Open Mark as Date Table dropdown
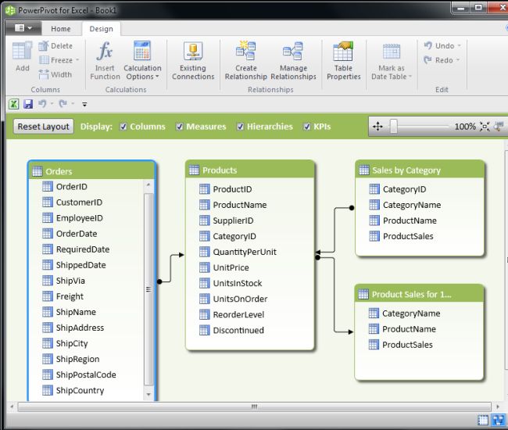The width and height of the screenshot is (508, 430). (392, 61)
